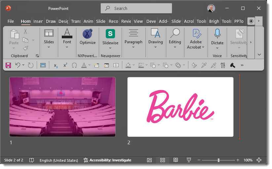Start Dictate with the microphone icon
This screenshot has height=169, width=272.
click(217, 39)
